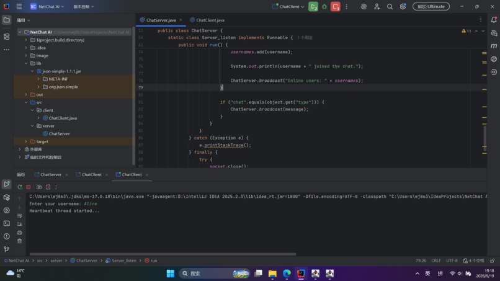Open the main hamburger menu
The height and width of the screenshot is (281, 500).
(x=19, y=6)
